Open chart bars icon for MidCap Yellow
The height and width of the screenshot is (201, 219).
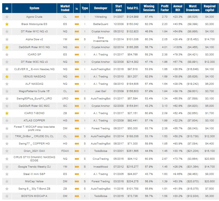tap(77, 181)
